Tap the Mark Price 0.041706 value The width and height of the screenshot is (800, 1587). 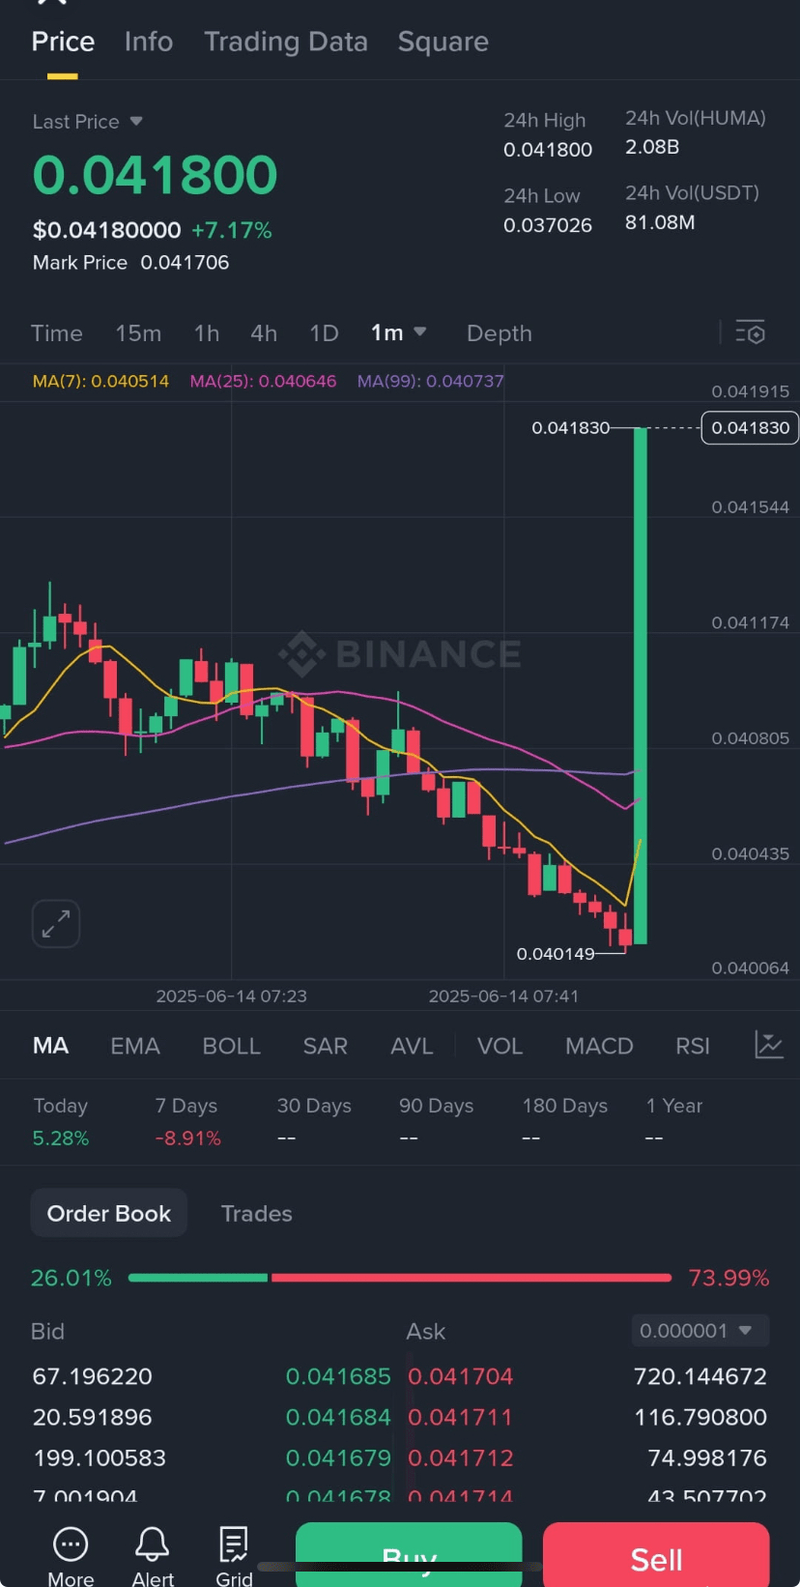tap(185, 263)
